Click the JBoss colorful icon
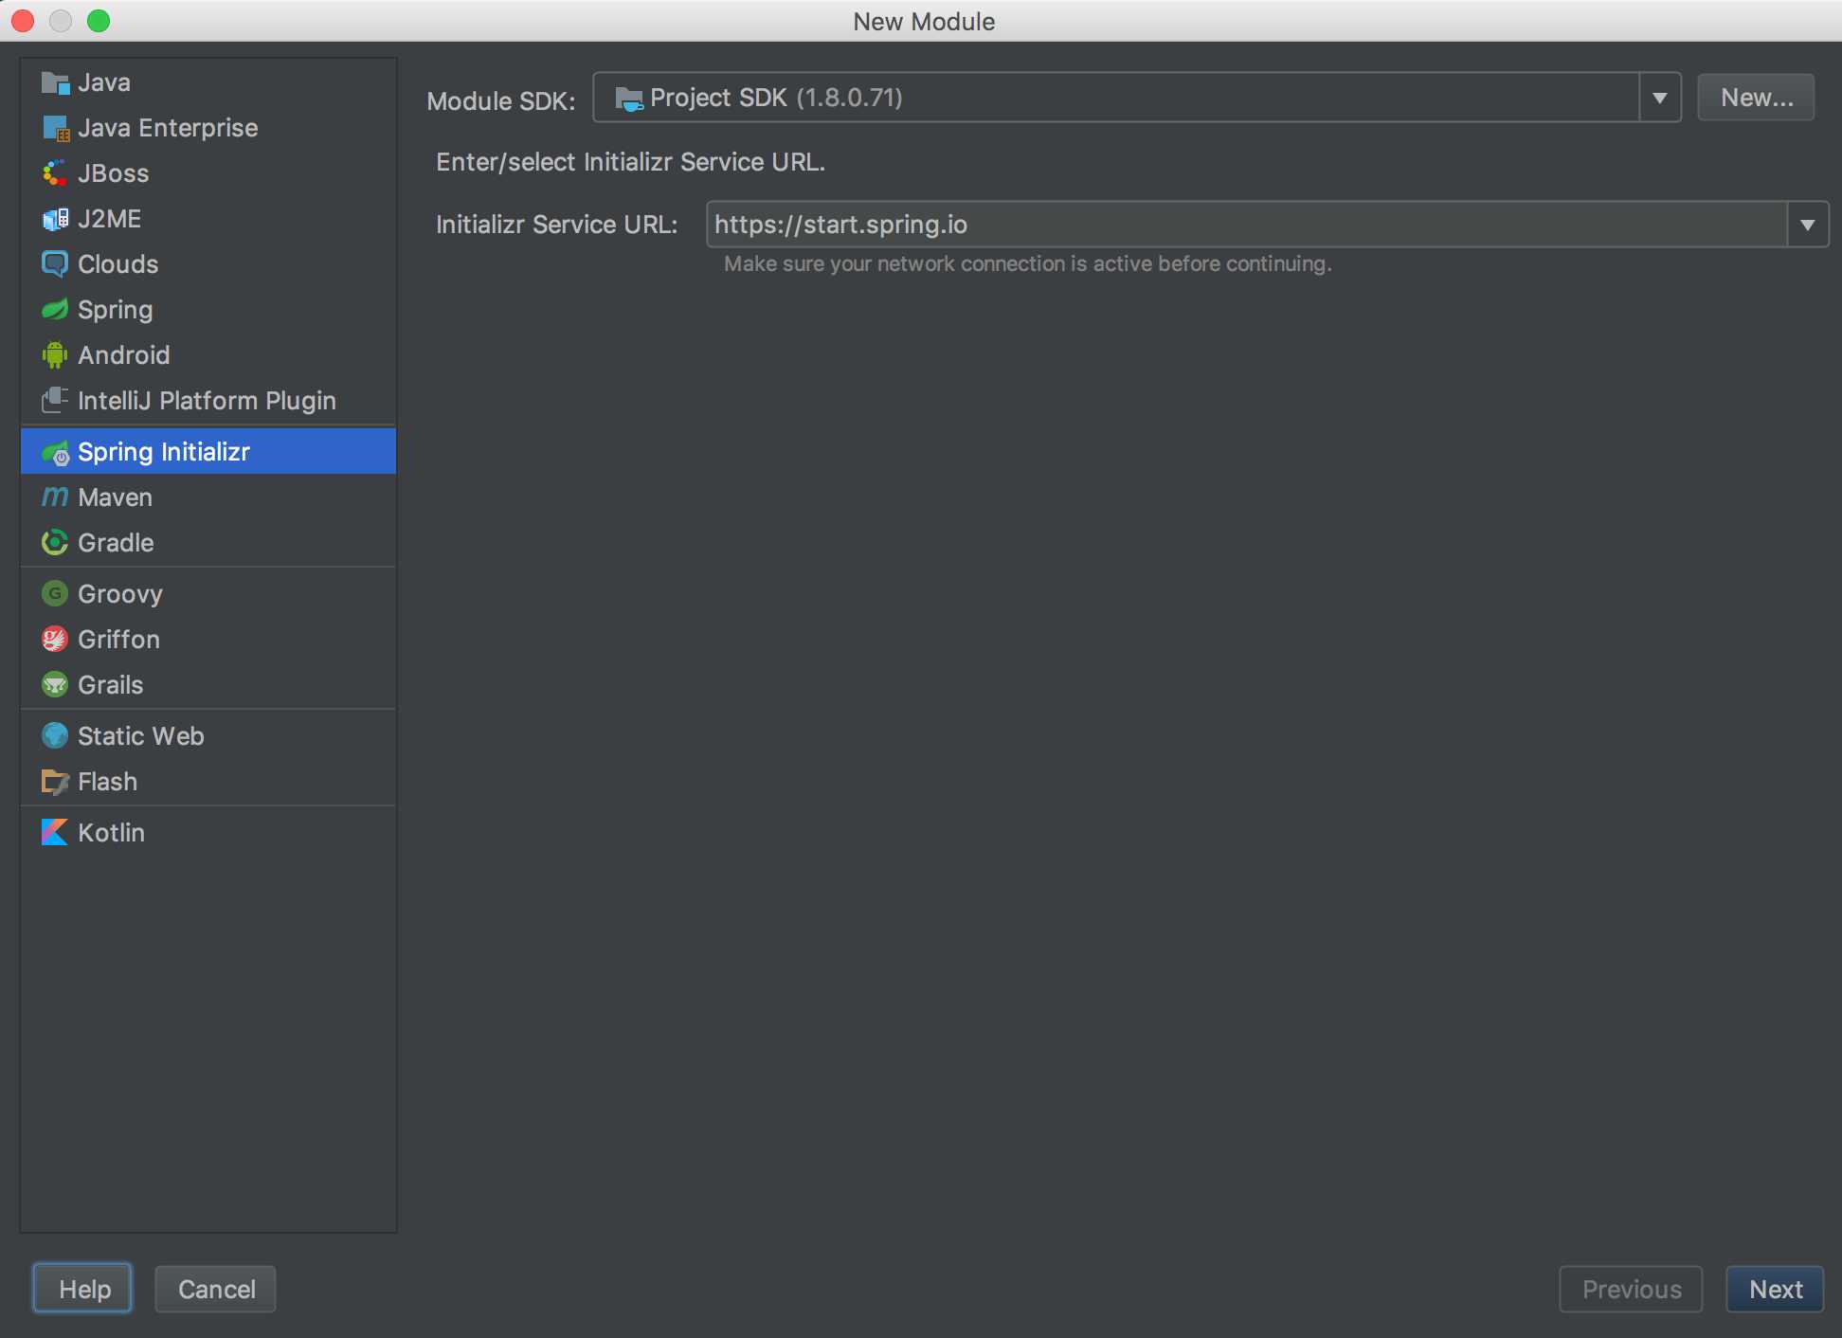This screenshot has width=1842, height=1338. 55,173
